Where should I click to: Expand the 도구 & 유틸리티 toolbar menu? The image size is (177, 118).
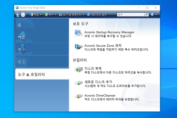[72, 14]
